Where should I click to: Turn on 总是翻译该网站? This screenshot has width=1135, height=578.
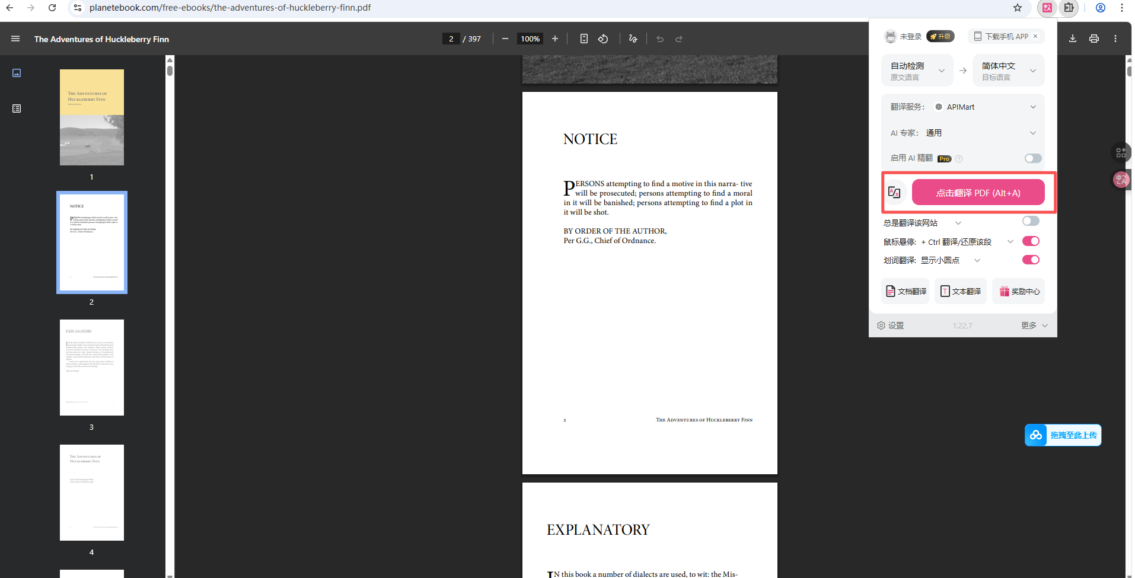tap(1031, 221)
